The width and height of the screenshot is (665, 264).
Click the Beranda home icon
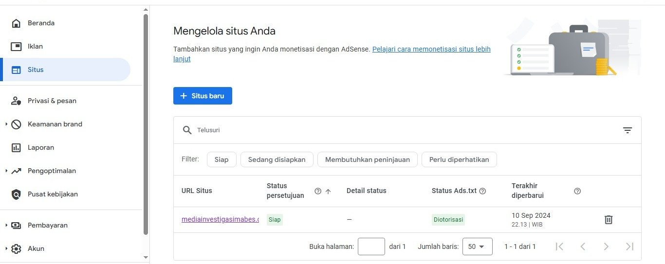16,23
